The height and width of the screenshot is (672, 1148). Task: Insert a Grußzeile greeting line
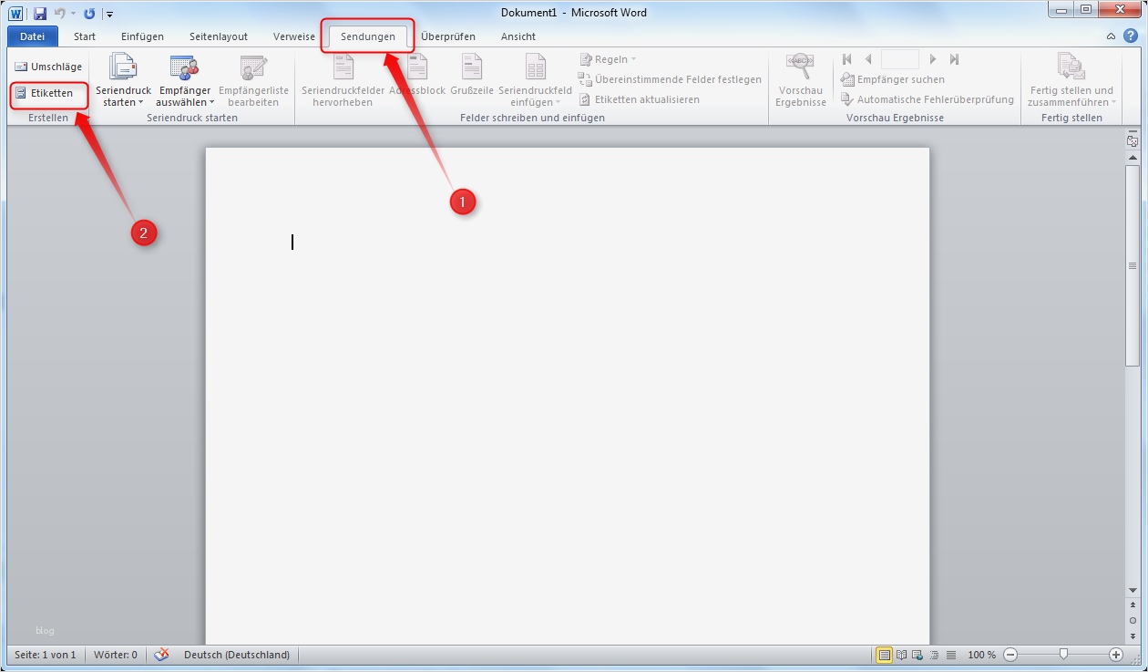(x=472, y=75)
